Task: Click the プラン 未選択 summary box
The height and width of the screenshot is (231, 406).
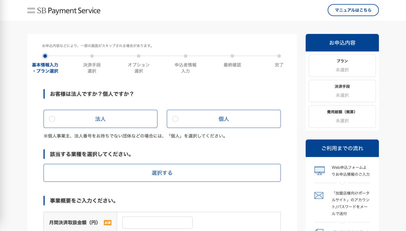Action: (342, 66)
